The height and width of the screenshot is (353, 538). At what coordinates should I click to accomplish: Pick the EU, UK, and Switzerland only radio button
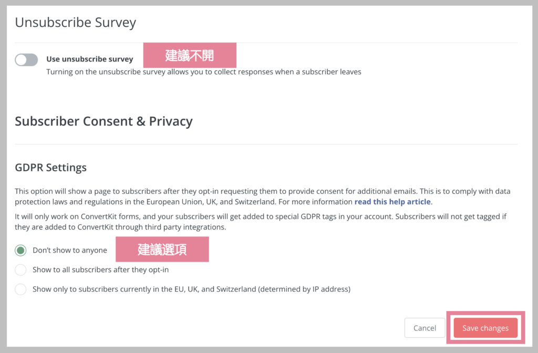[20, 289]
